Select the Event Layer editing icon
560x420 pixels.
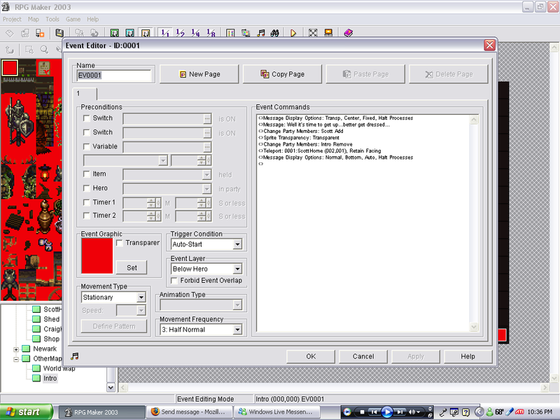point(146,33)
